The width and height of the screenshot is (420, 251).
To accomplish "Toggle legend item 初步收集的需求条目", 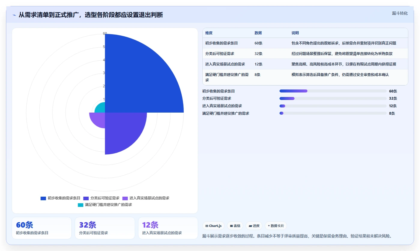I will coord(60,198).
